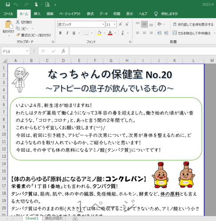Apply the yellow fill color bucket

(x=99, y=33)
